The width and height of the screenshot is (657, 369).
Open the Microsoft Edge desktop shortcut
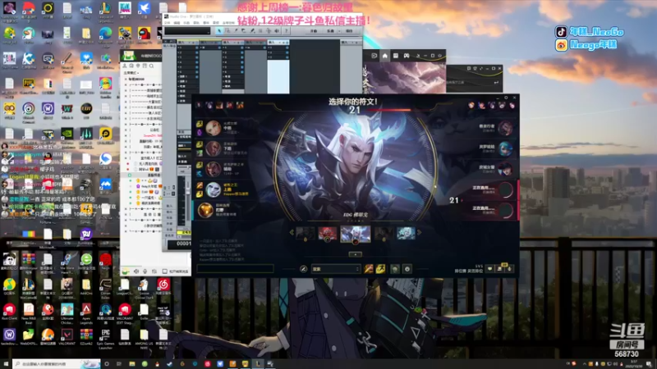click(106, 35)
